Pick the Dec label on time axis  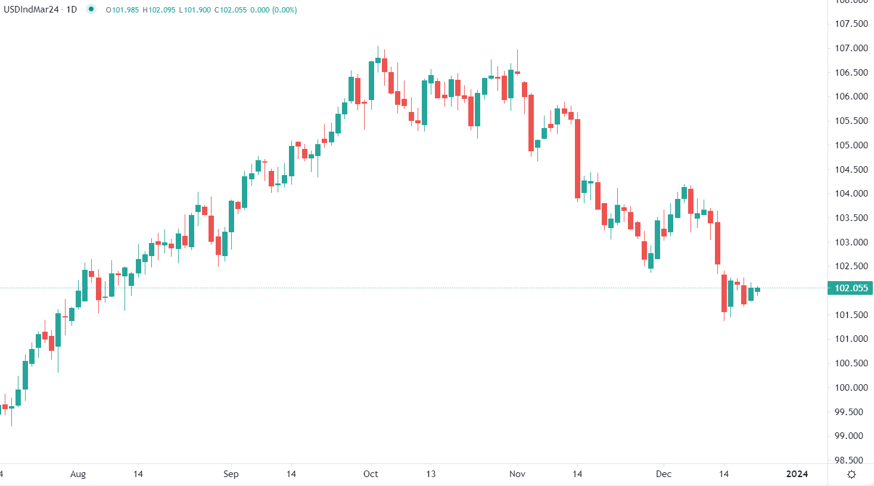click(x=663, y=474)
